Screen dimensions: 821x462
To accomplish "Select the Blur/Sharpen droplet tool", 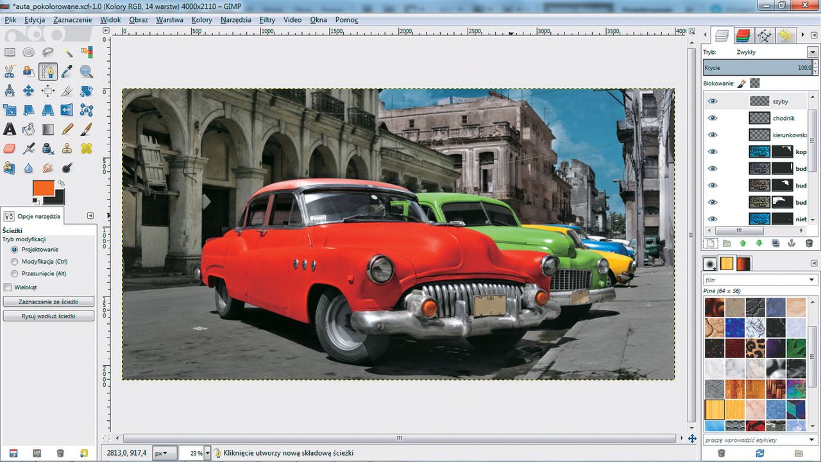I will pos(29,167).
